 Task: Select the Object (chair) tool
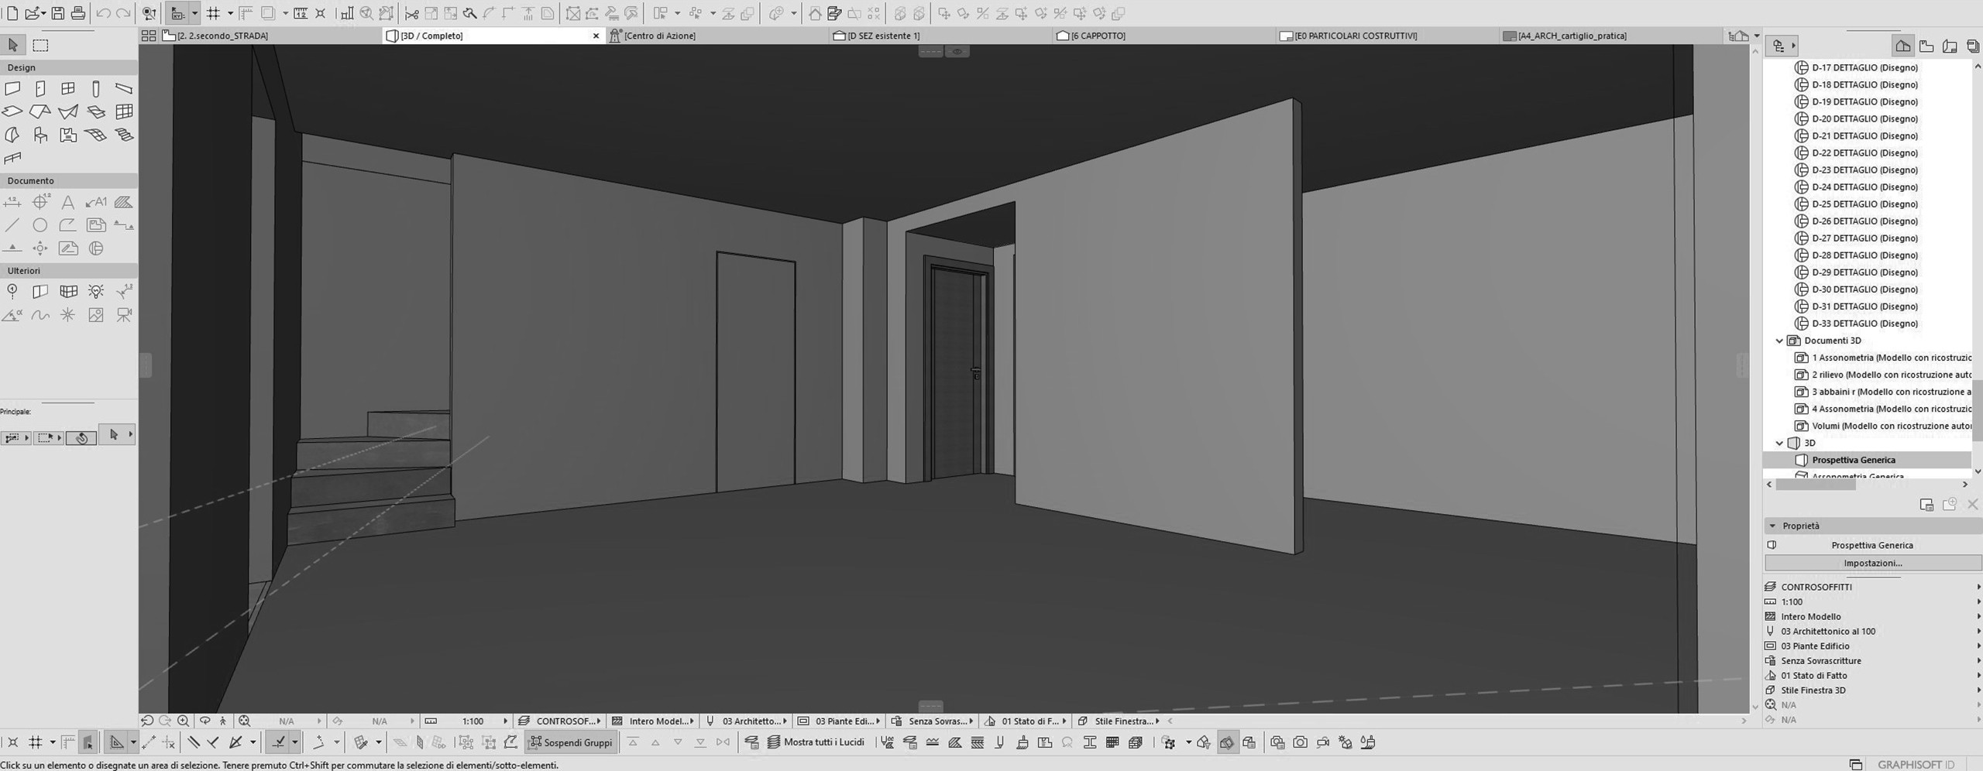[x=40, y=135]
